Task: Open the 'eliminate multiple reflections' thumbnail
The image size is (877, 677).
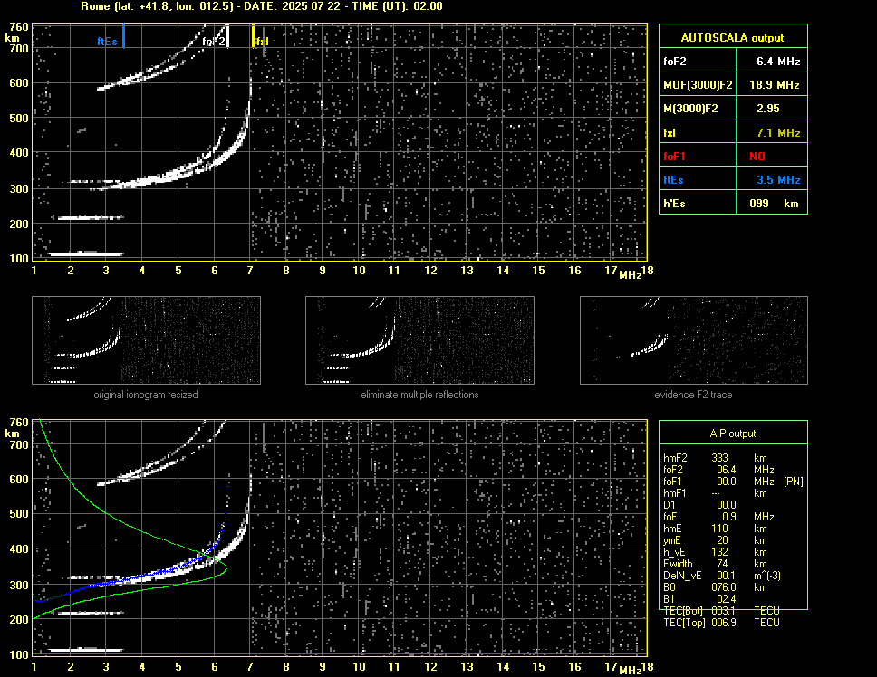Action: pyautogui.click(x=419, y=340)
